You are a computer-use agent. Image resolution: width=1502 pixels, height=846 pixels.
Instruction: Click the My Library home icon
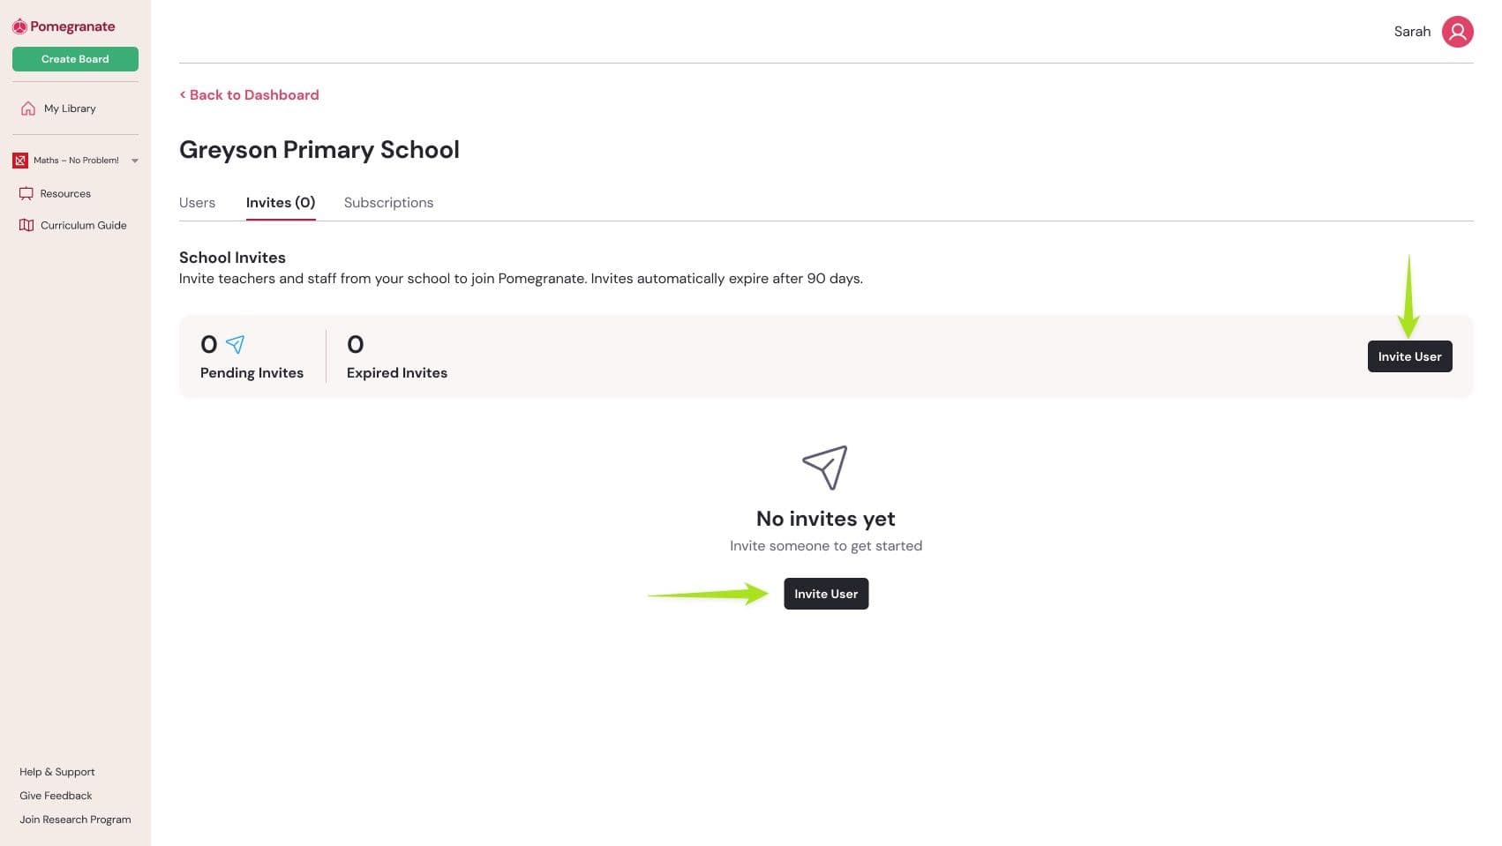pyautogui.click(x=28, y=109)
